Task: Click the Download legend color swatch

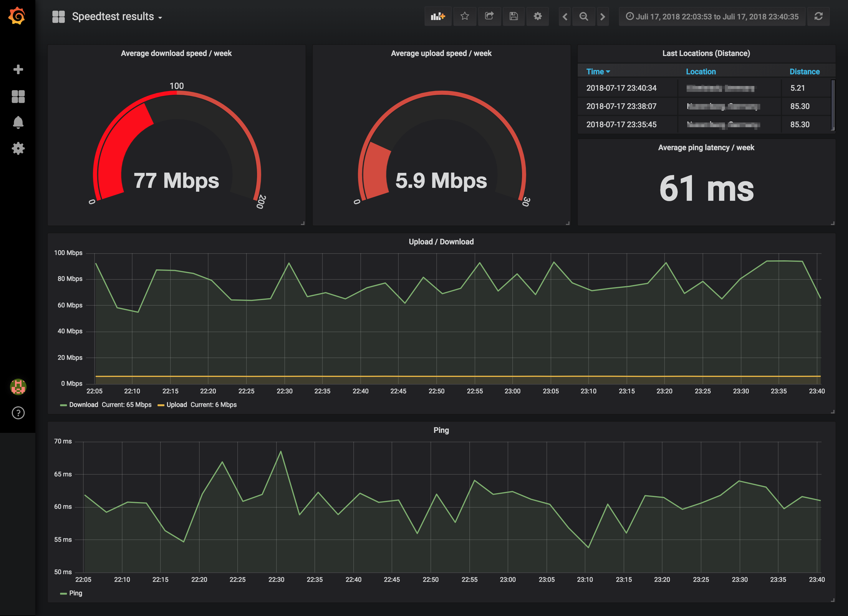Action: (64, 405)
